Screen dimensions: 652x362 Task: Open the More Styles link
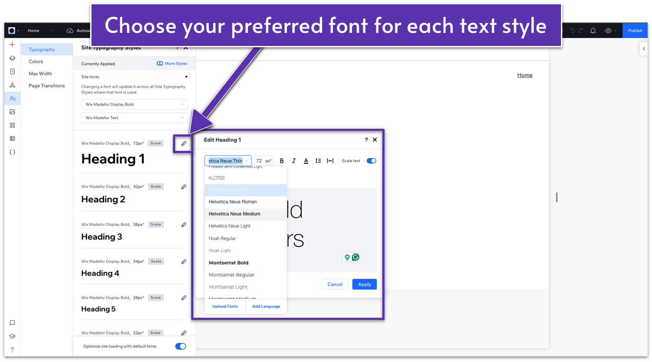coord(172,64)
